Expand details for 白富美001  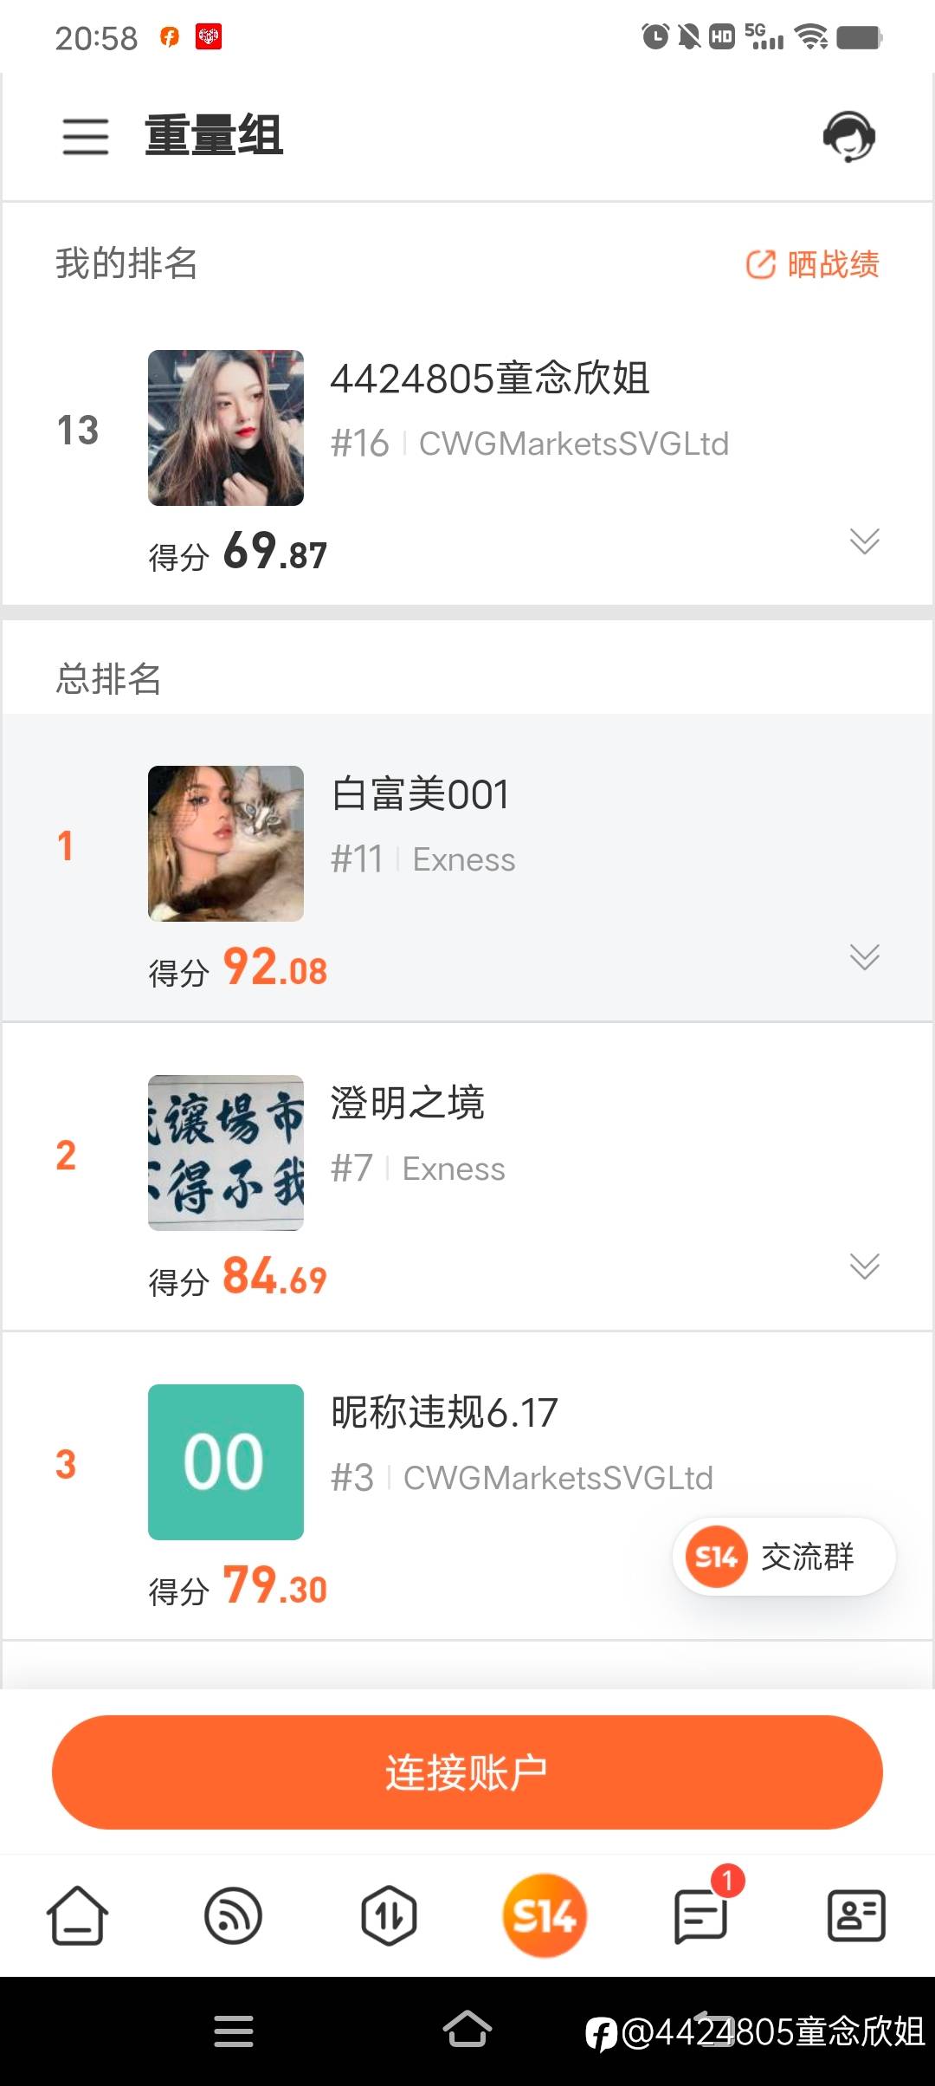[x=864, y=956]
